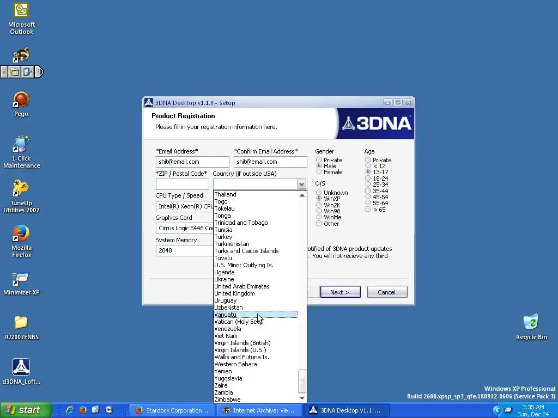Switch to 3DNA Desktop taskbar item

(346, 410)
